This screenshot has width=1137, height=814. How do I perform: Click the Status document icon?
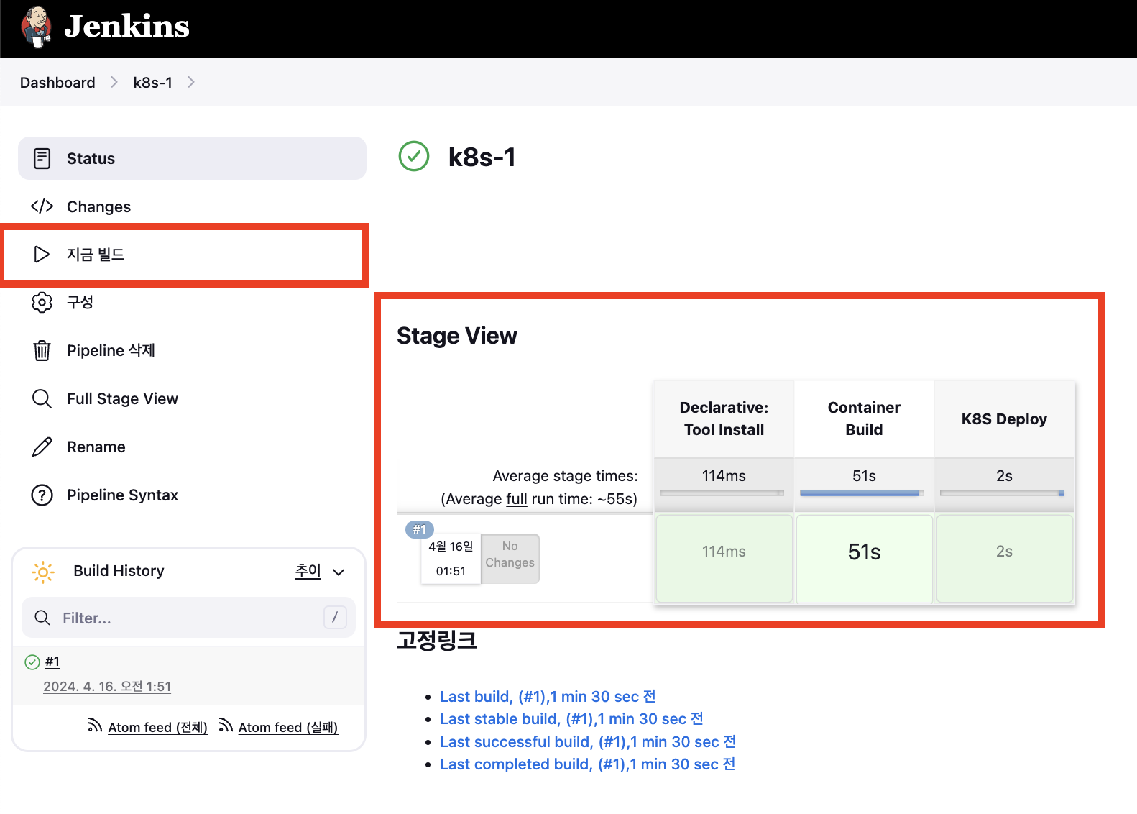pyautogui.click(x=42, y=158)
